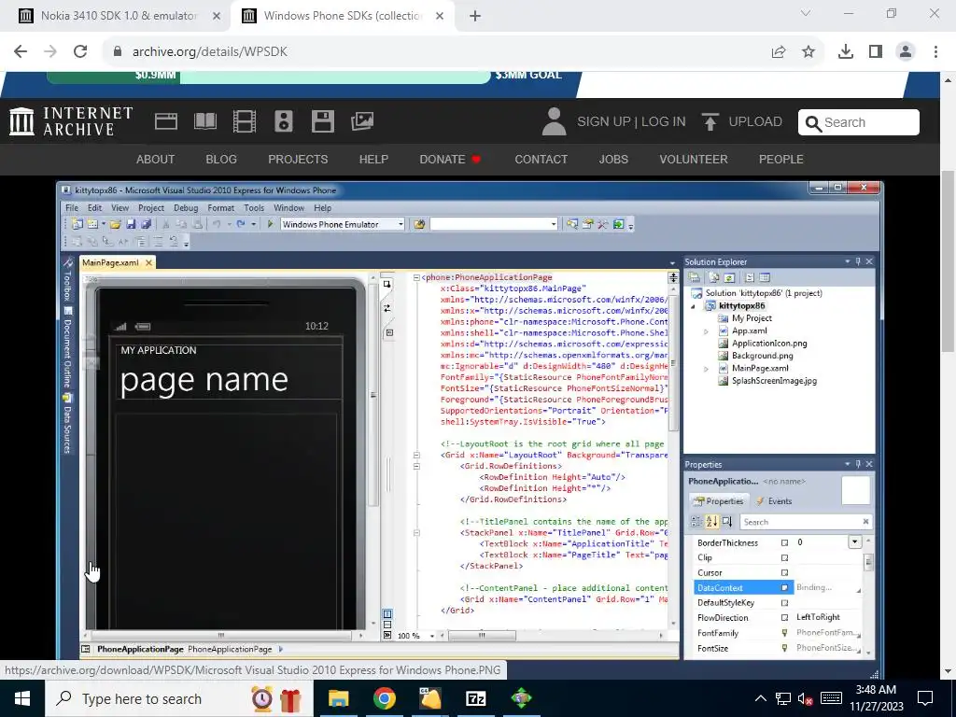Click the Start Debugging green play icon
The image size is (956, 717).
[270, 224]
